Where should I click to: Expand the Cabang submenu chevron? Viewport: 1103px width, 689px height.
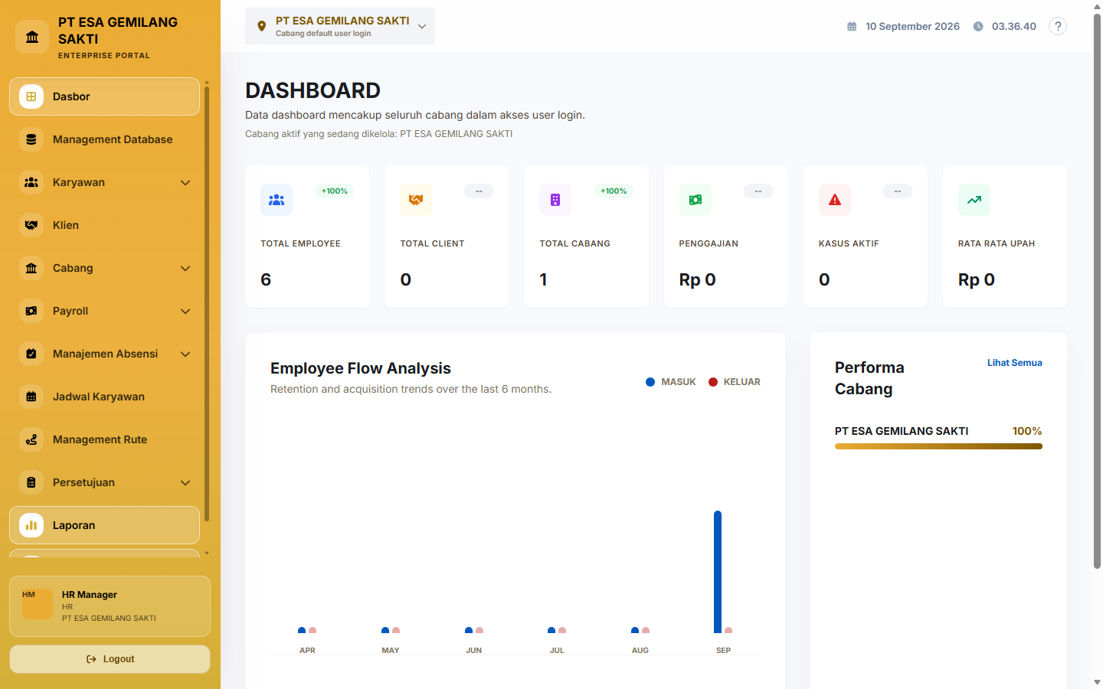(x=185, y=268)
